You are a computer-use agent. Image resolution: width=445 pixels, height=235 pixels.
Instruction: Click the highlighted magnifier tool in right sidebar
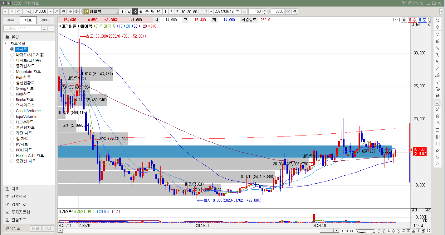coord(438,103)
